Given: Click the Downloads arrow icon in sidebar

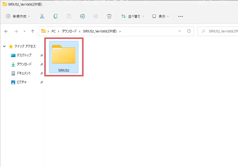Looking at the screenshot, I should click(x=13, y=64).
